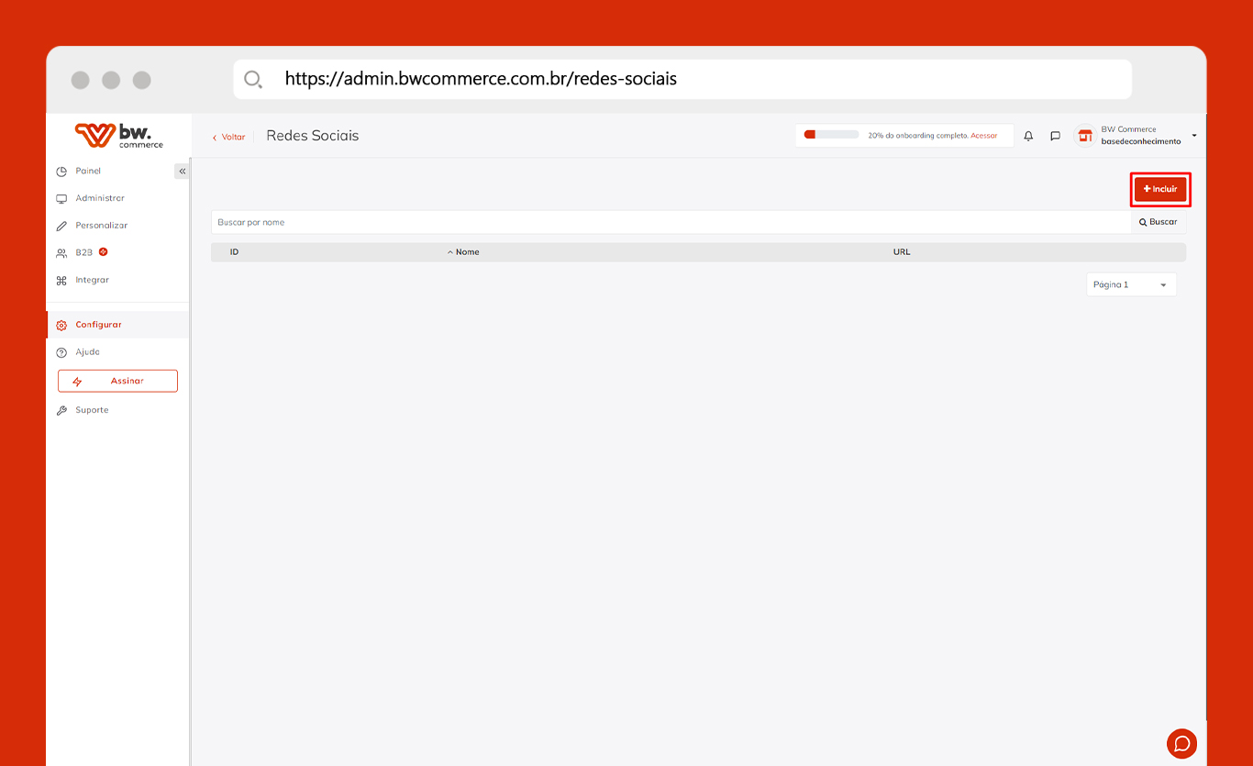Click the basedeconhecimento account name
Screen dimensions: 1253x766
(x=1141, y=142)
